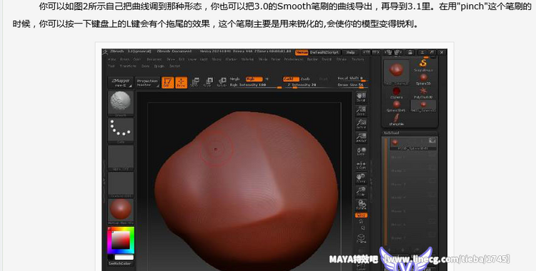The width and height of the screenshot is (536, 271).
Task: Switch to Zsub sculpt mode
Action: 305,79
